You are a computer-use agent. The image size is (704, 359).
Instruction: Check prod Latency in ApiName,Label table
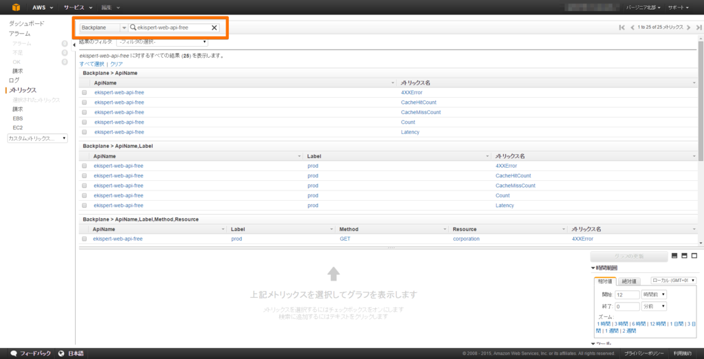(84, 206)
